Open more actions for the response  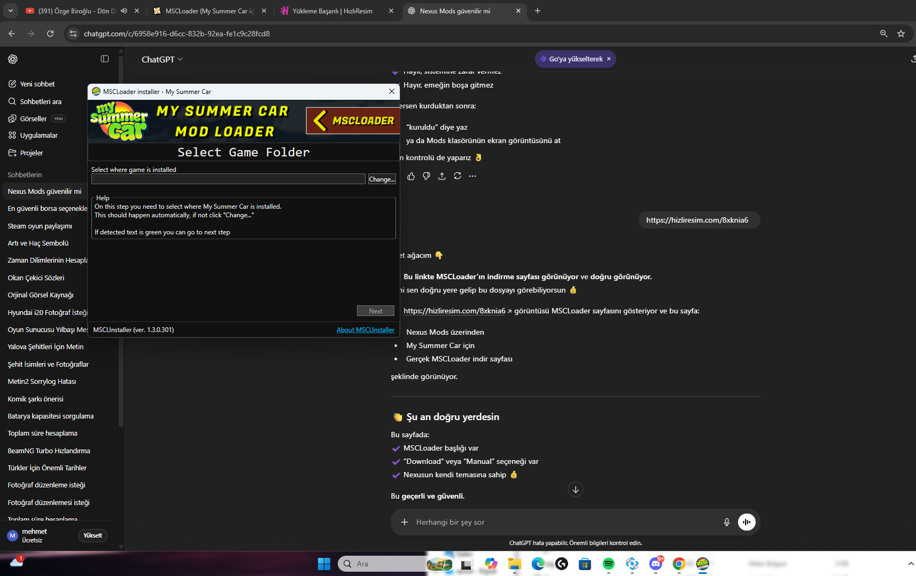tap(472, 176)
